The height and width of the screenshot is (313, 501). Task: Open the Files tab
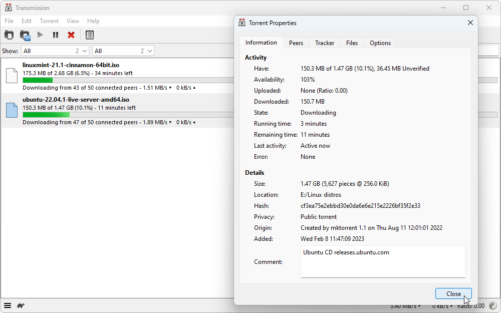[x=352, y=43]
